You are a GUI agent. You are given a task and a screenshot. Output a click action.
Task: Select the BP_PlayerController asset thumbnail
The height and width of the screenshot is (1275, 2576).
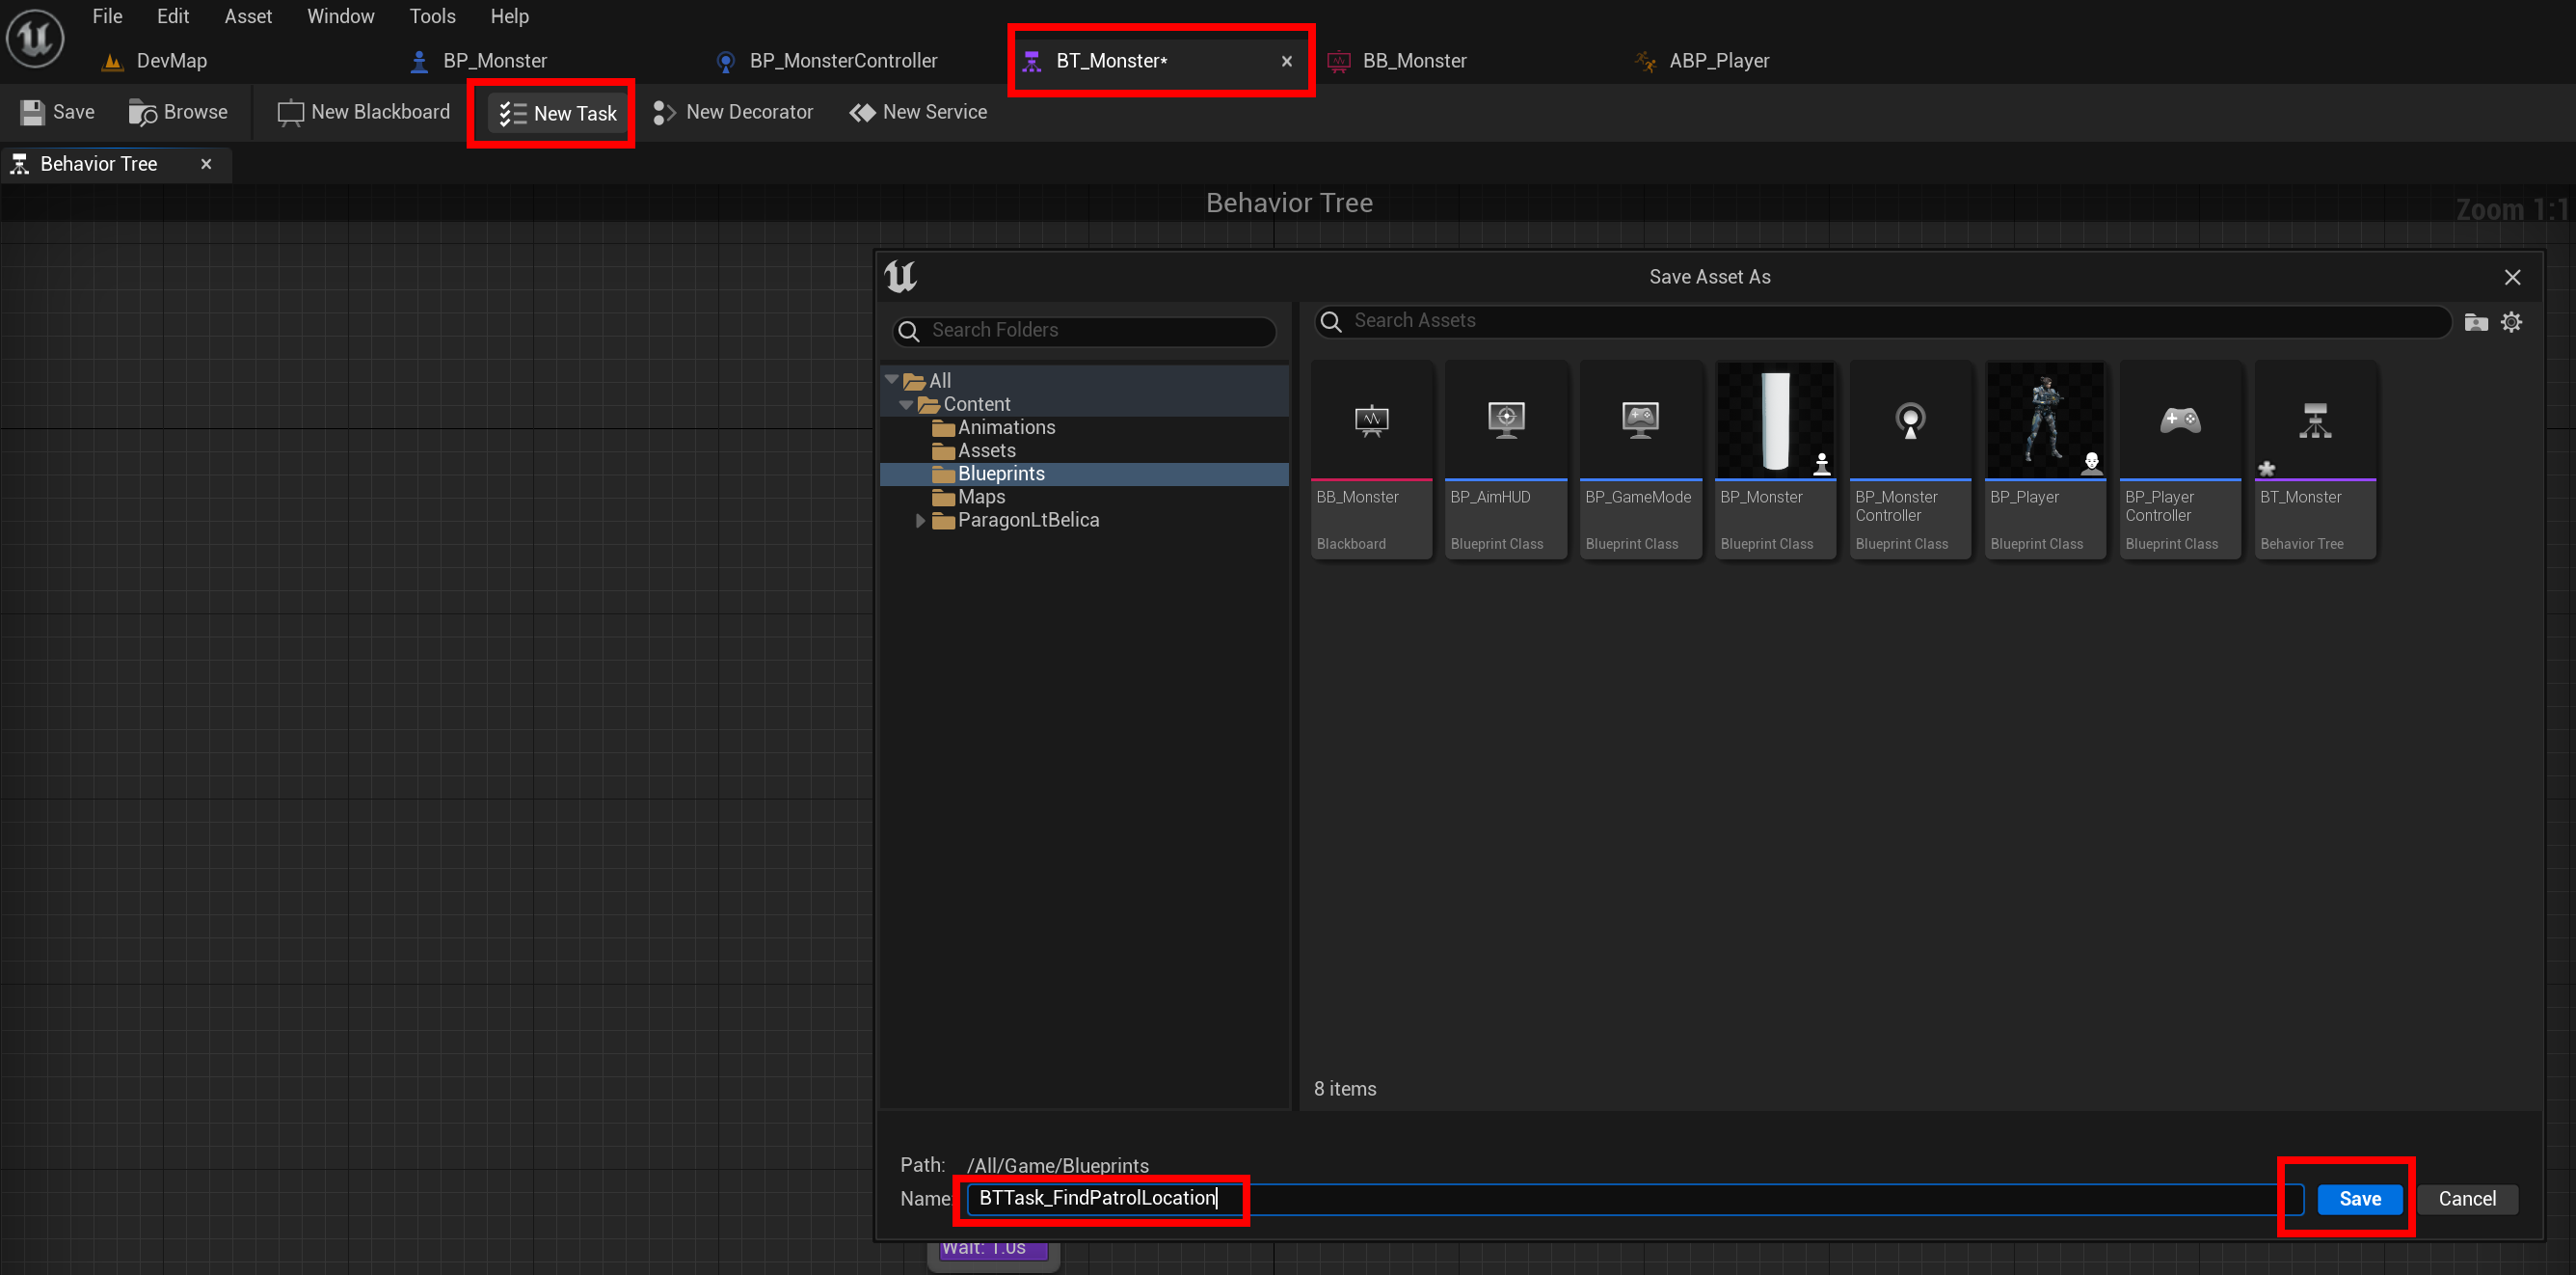pos(2181,460)
